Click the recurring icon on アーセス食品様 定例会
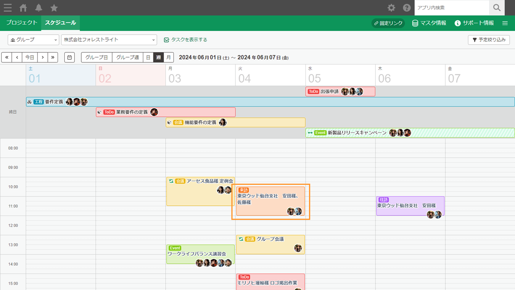Image resolution: width=515 pixels, height=290 pixels. coord(171,181)
